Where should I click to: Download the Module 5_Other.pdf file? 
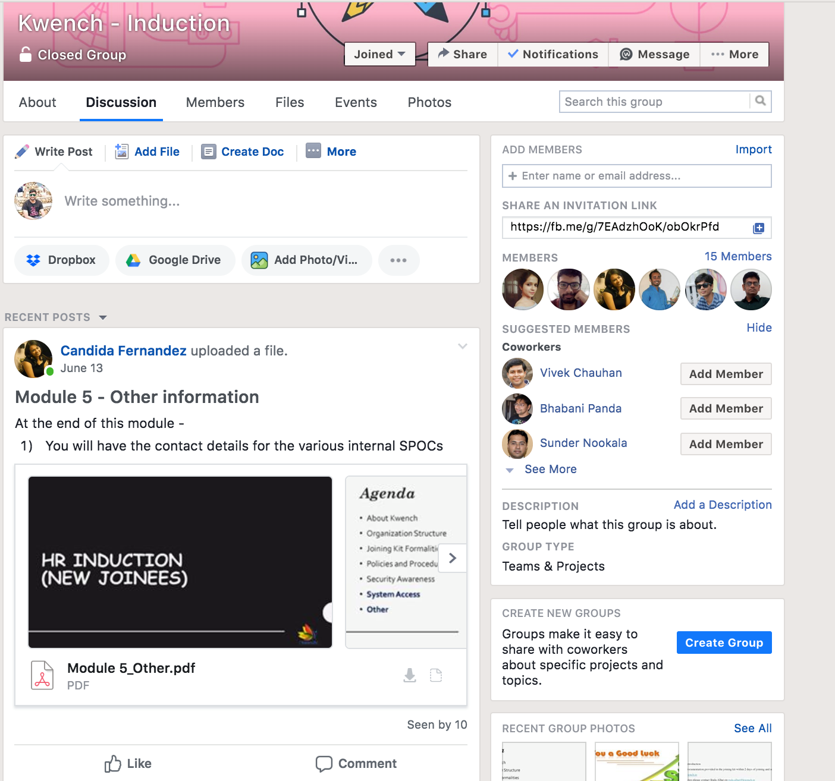(410, 675)
